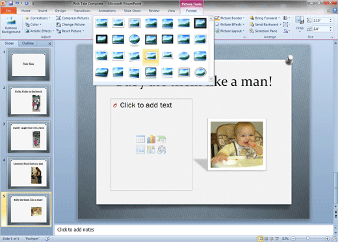The image size is (338, 242).
Task: Switch to the View tab
Action: coord(171,10)
